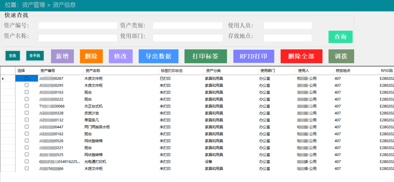
Task: Click the 调拨 transfer button
Action: [x=341, y=56]
